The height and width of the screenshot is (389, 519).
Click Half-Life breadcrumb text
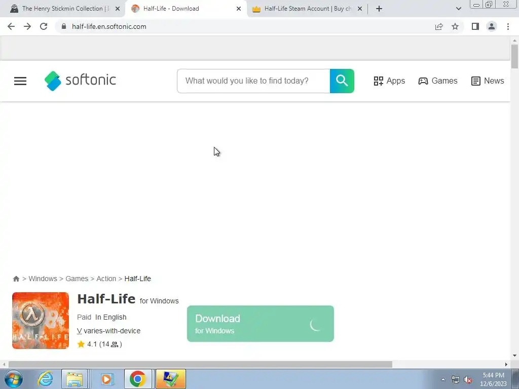tap(138, 279)
